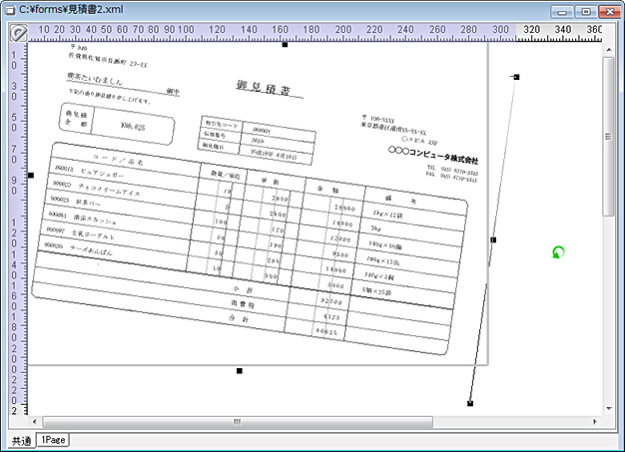Select the bottom-center selection handle
The image size is (625, 452).
[x=240, y=371]
